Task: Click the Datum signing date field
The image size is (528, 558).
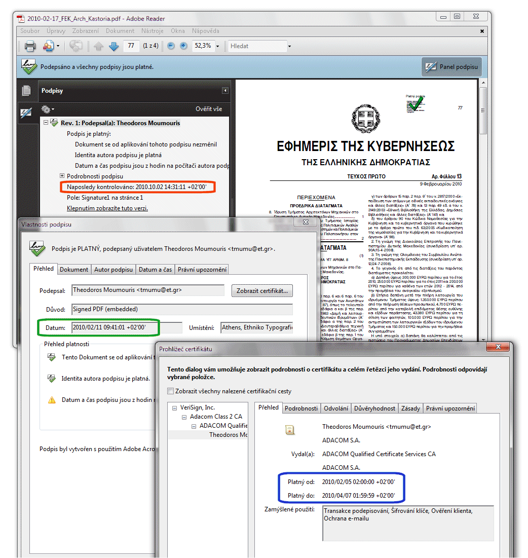Action: pos(127,327)
